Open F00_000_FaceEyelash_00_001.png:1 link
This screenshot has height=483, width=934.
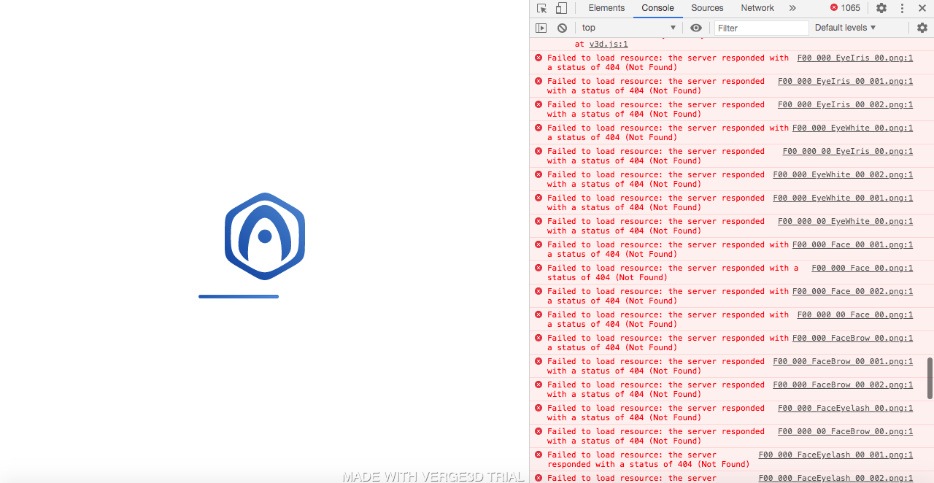835,455
